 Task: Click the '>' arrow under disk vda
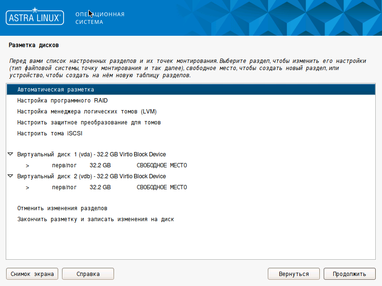point(28,165)
